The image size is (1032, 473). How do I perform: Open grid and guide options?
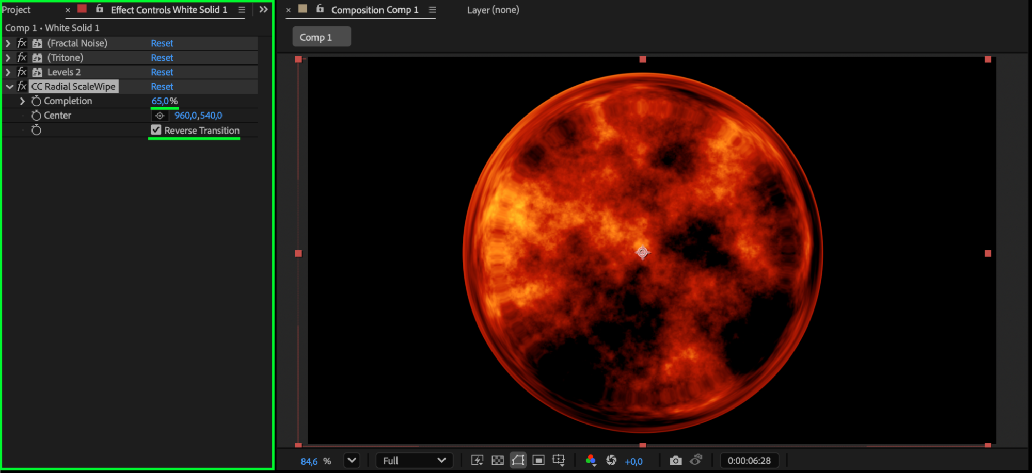pyautogui.click(x=559, y=461)
